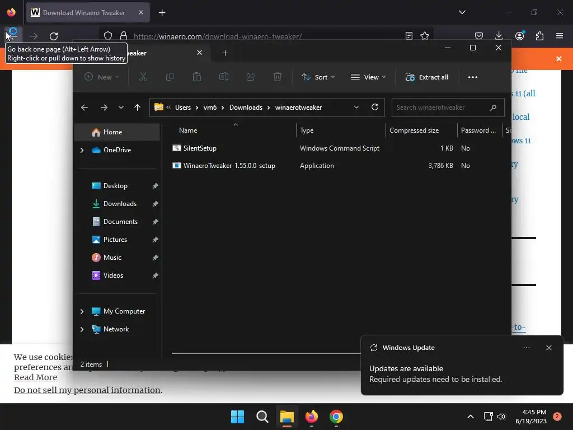Refresh the winaerotweaker folder view
The width and height of the screenshot is (573, 430).
[x=374, y=107]
